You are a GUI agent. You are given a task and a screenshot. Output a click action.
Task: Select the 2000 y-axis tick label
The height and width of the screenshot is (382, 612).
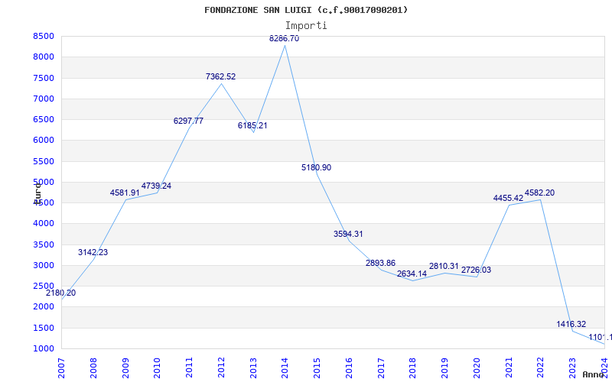coord(44,307)
